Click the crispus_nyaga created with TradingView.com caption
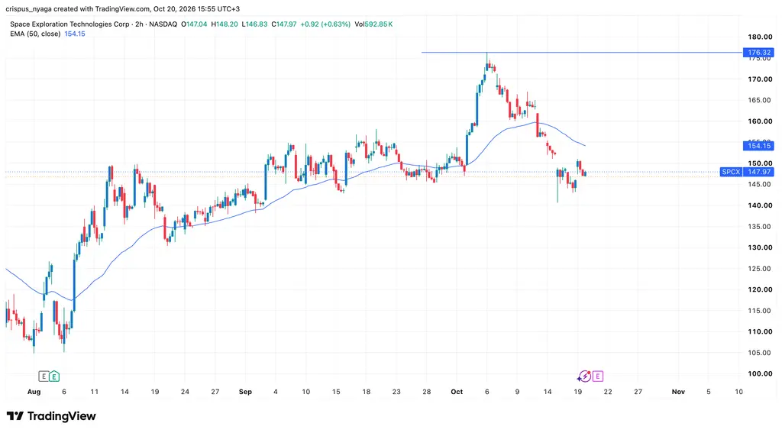The image size is (782, 433). 123,9
